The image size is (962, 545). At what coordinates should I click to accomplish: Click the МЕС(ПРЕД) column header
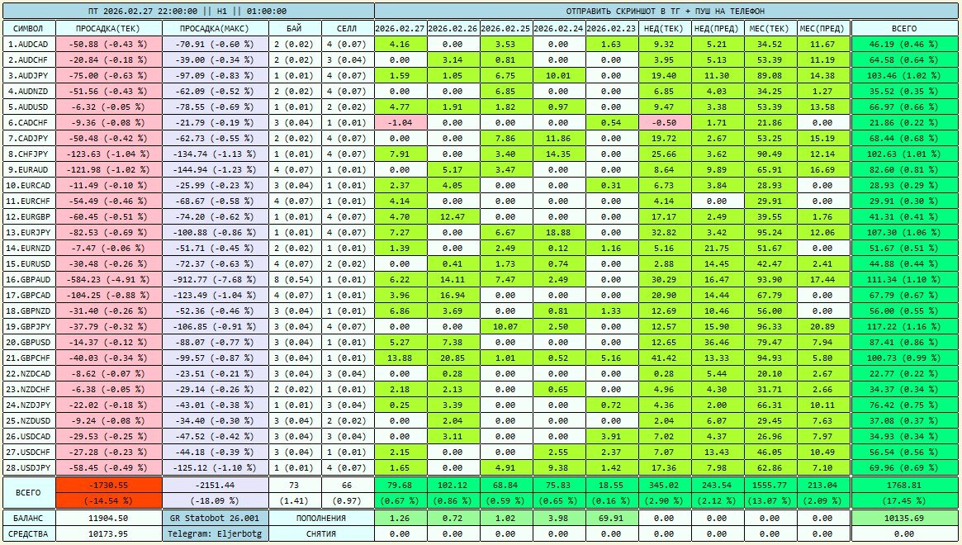click(822, 28)
